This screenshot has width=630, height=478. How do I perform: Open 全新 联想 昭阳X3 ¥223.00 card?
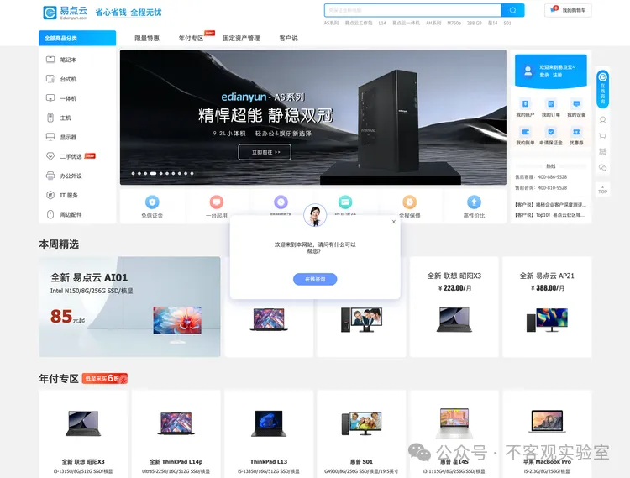point(454,307)
